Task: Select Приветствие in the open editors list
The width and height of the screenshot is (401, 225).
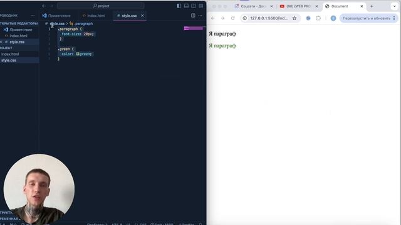Action: pos(19,29)
